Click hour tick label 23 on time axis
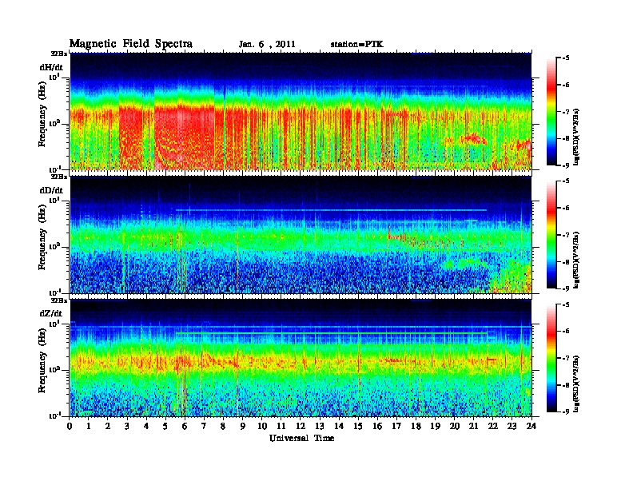The height and width of the screenshot is (489, 633). click(512, 426)
